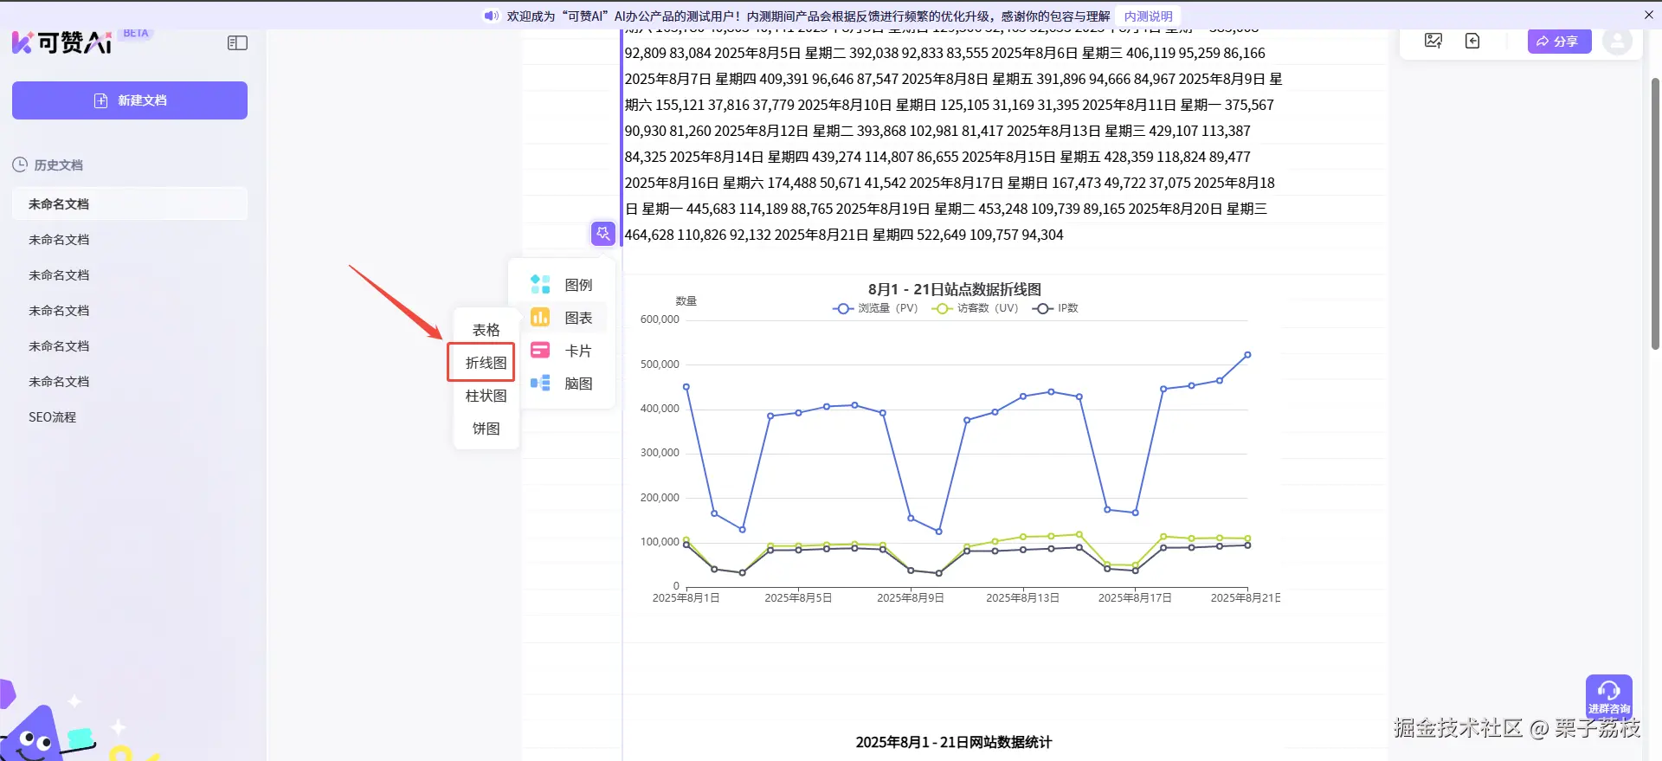Click the last PV data point on 2025年8月21日
The image size is (1662, 761).
(1247, 355)
